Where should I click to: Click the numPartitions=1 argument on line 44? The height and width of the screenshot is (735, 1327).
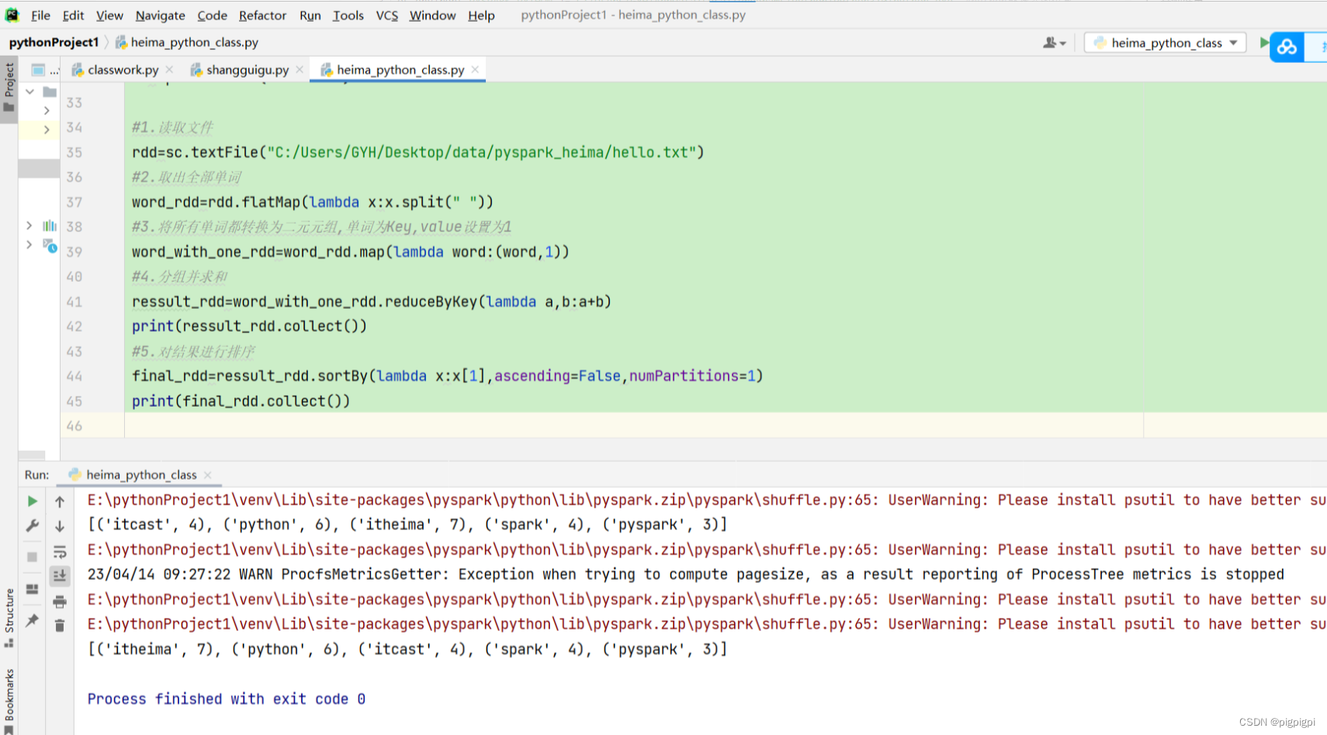[692, 376]
